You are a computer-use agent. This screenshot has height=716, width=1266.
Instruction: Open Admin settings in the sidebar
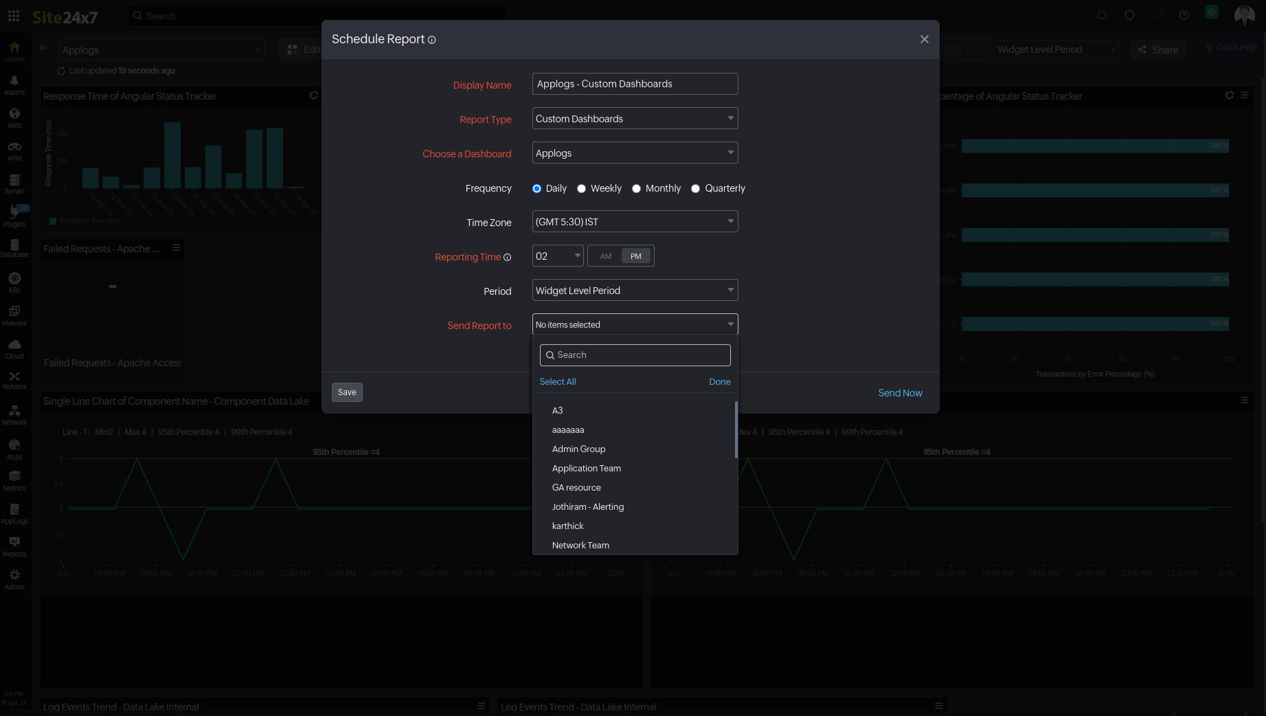[x=14, y=580]
